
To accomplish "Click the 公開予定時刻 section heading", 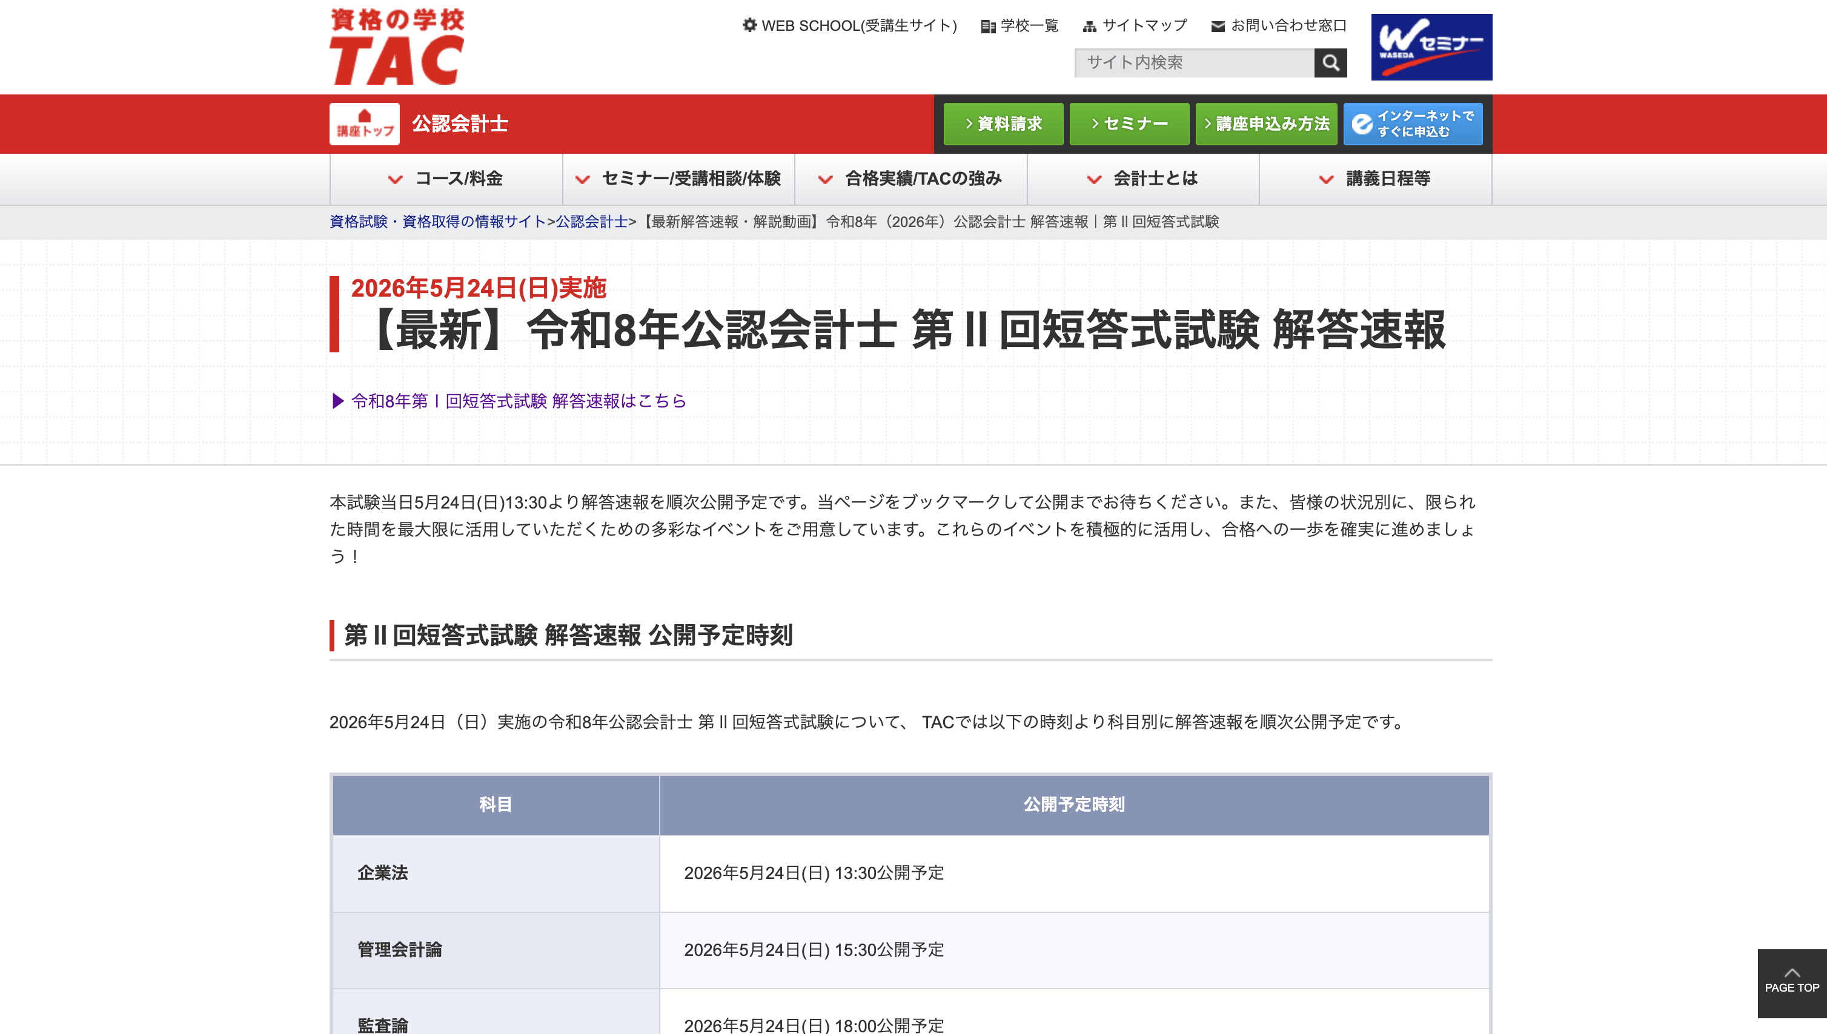I will tap(568, 635).
